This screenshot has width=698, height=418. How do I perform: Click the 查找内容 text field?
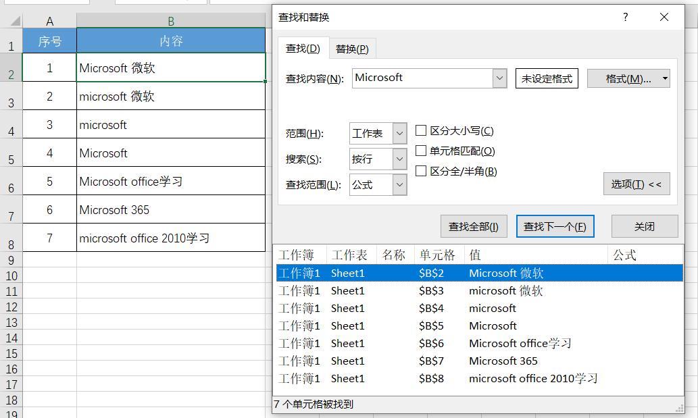pos(422,78)
